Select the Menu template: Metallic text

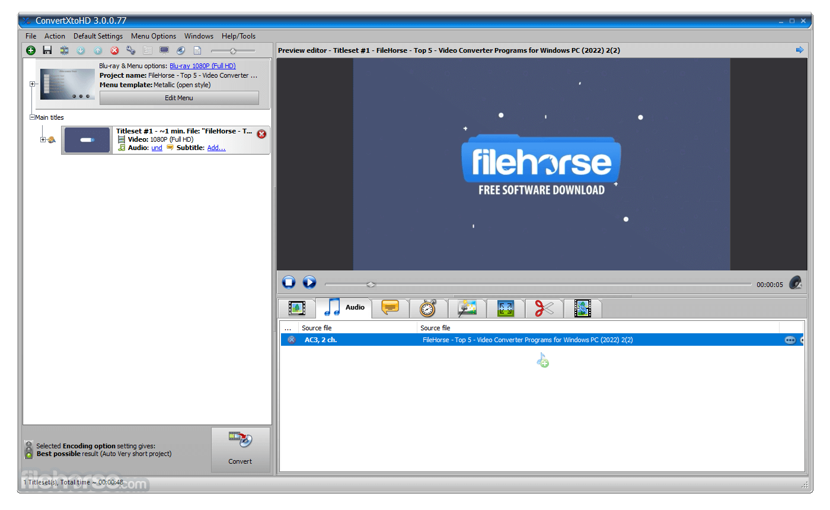(155, 85)
